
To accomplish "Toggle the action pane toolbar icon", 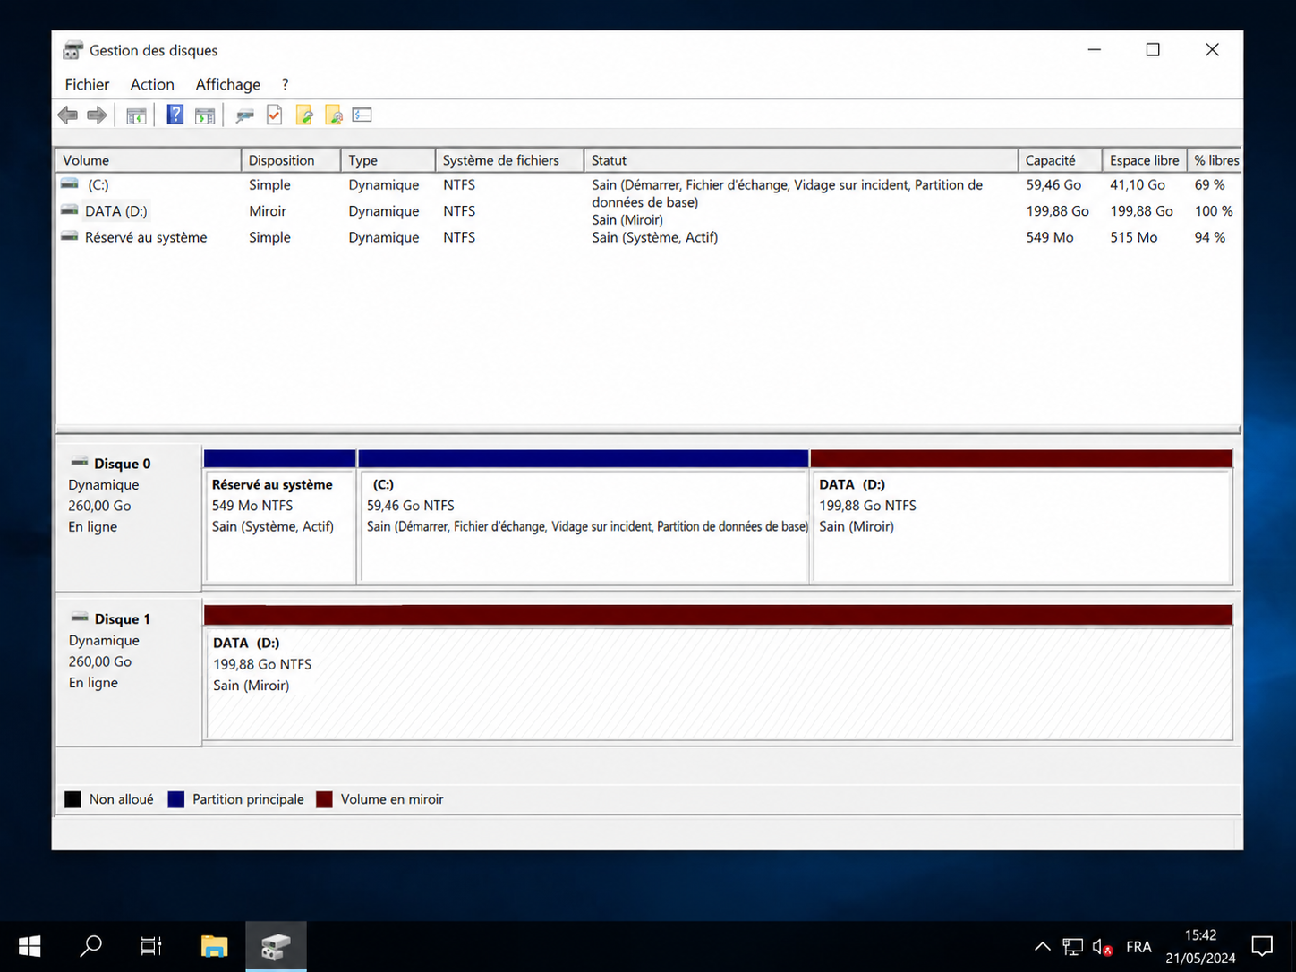I will (x=205, y=115).
